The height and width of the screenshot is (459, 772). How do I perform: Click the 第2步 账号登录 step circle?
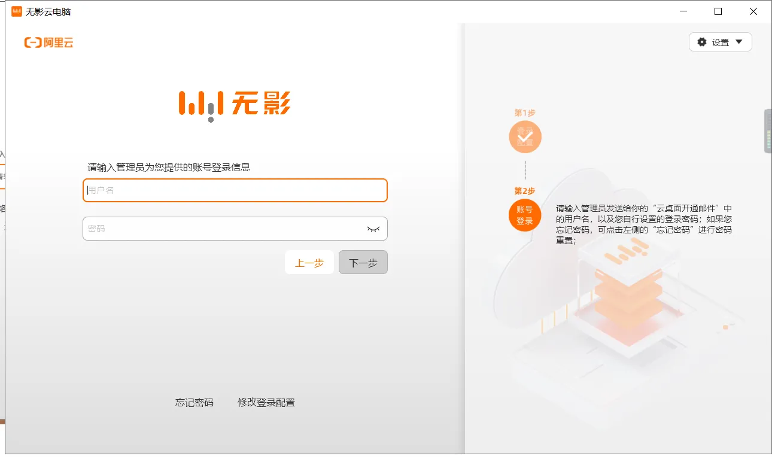525,215
